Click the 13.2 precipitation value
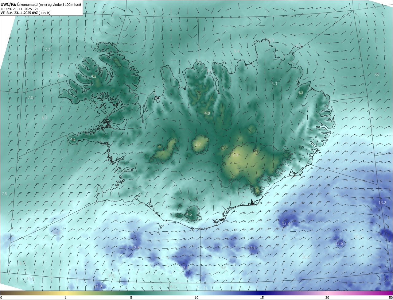The image size is (393, 300). 382,203
